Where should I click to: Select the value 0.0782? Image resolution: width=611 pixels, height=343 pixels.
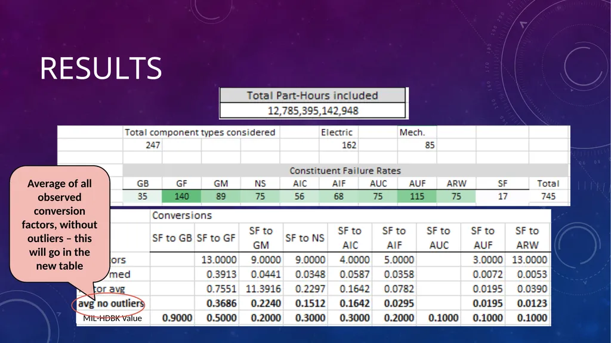click(x=399, y=289)
